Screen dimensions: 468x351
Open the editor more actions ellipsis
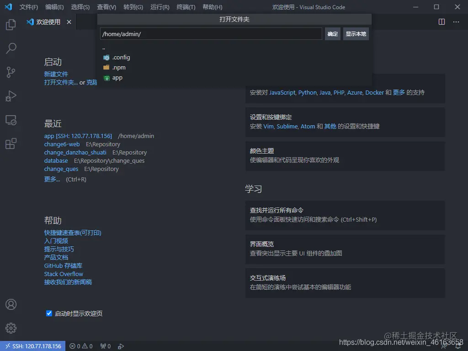456,22
